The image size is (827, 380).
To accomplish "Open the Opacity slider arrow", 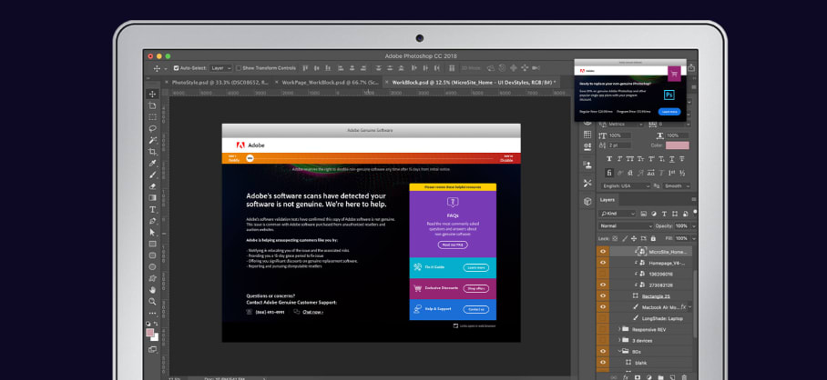I will pyautogui.click(x=693, y=225).
